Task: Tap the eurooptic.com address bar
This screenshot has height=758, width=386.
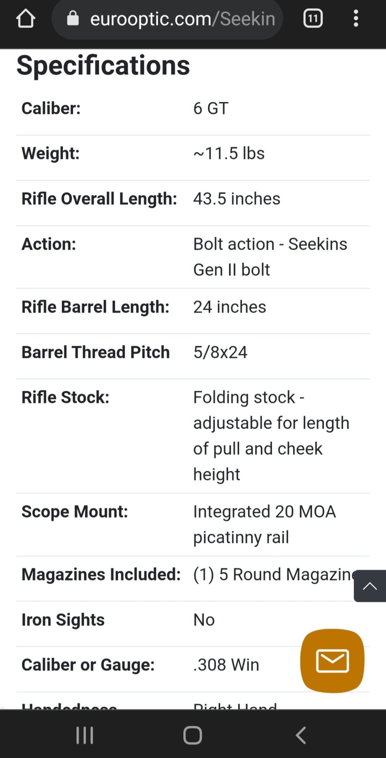Action: click(182, 19)
